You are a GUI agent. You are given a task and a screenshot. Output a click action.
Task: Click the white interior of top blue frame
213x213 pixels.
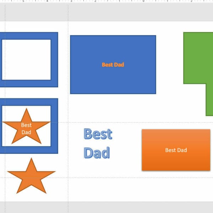point(27,60)
